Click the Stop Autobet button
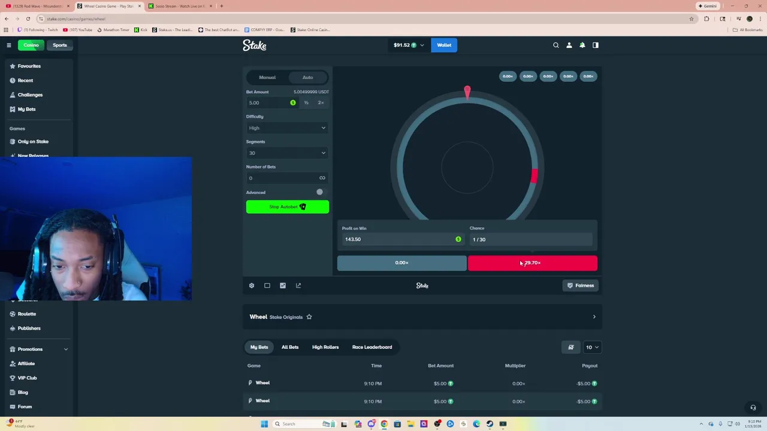The height and width of the screenshot is (431, 767). click(x=288, y=207)
